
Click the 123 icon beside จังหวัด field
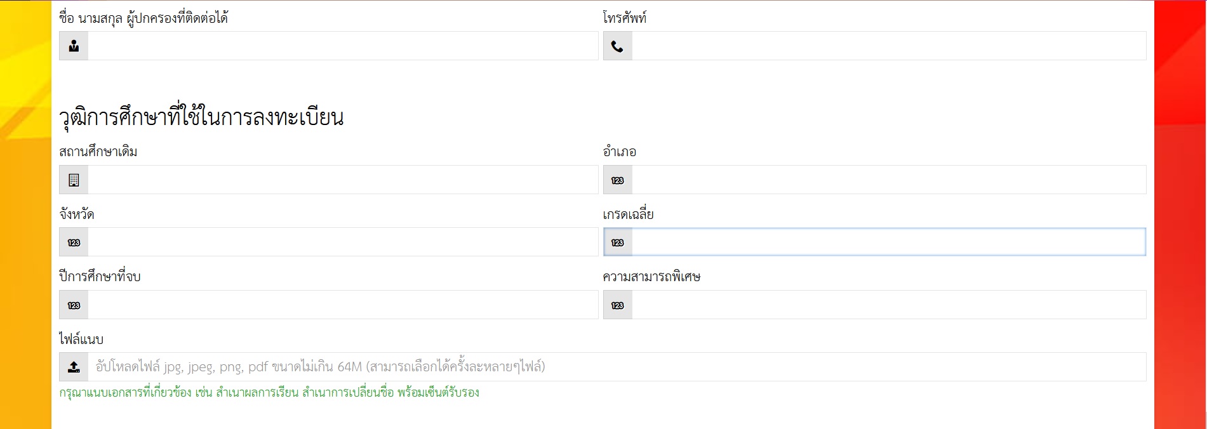pyautogui.click(x=74, y=242)
